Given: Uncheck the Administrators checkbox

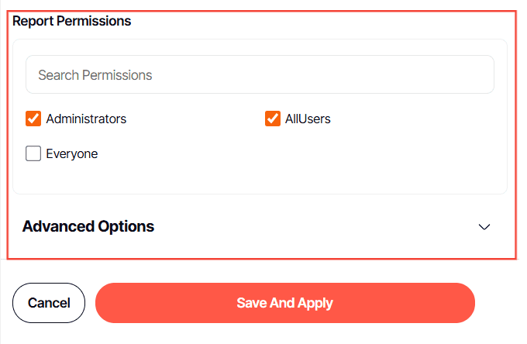Looking at the screenshot, I should point(33,119).
